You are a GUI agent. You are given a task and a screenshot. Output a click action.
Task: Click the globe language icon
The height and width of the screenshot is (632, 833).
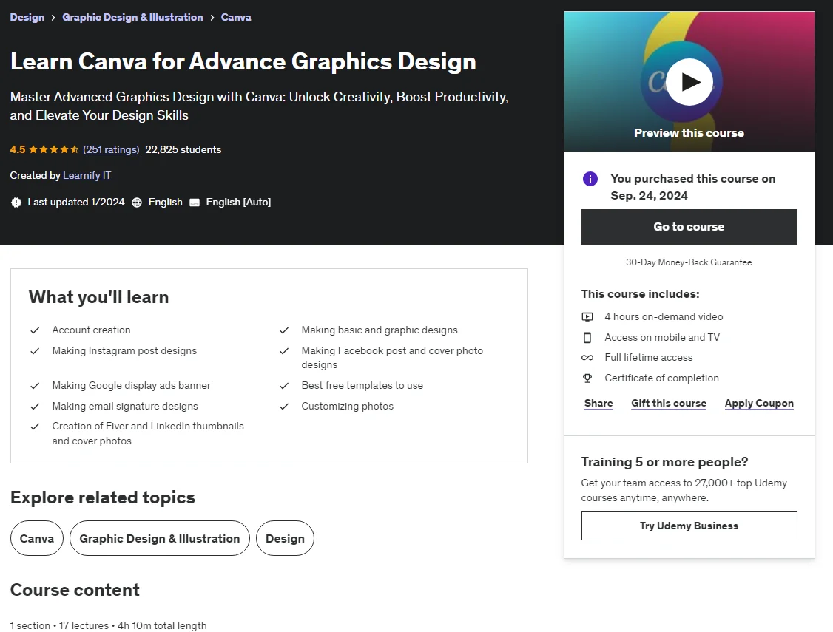click(x=137, y=203)
